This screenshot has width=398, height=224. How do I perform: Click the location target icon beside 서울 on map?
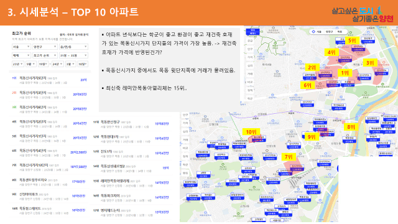coord(313,32)
